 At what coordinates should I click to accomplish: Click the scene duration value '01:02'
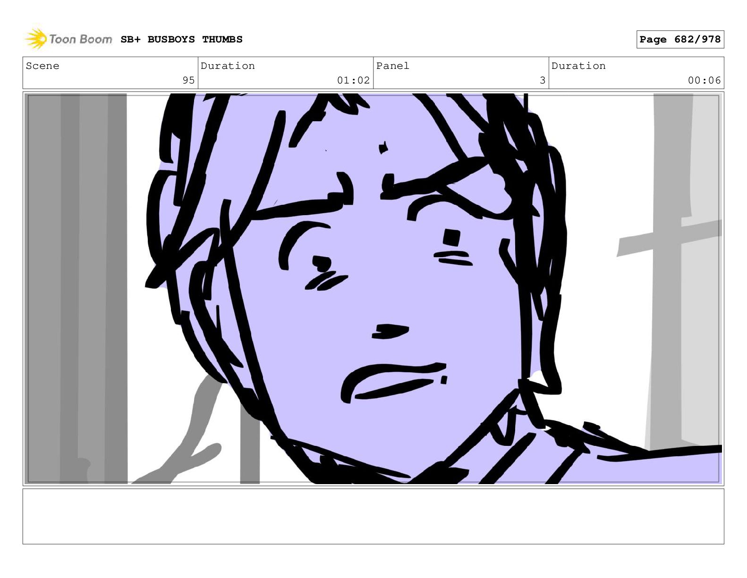pos(353,80)
